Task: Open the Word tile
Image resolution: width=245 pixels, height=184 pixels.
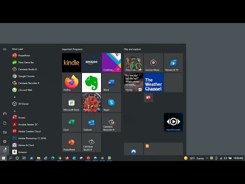Action: point(111,82)
